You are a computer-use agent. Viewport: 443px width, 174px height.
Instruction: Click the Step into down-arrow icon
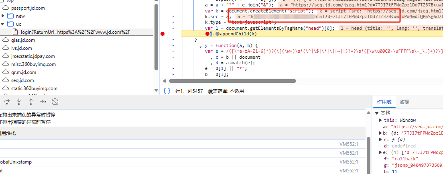click(x=19, y=102)
